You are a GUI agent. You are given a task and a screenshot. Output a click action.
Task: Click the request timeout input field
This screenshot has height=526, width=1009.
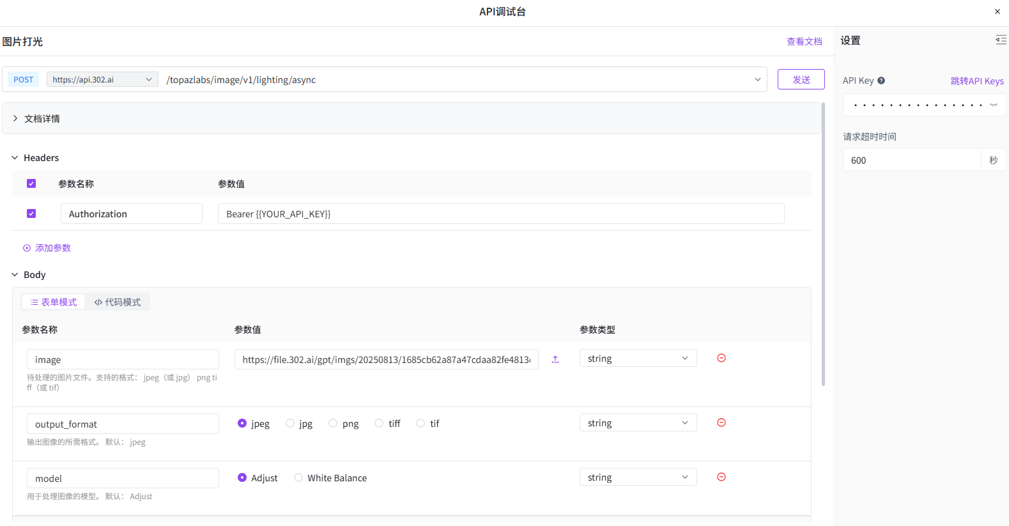911,160
